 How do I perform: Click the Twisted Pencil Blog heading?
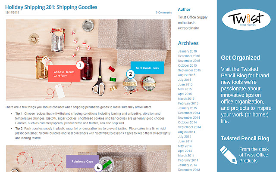coord(245,138)
